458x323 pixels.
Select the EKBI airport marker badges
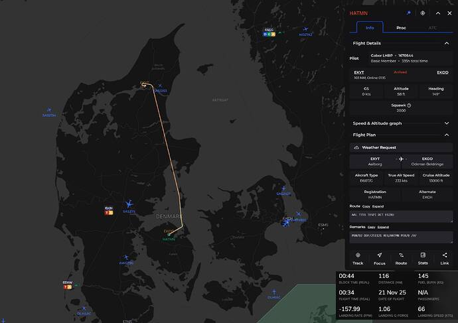pyautogui.click(x=109, y=213)
